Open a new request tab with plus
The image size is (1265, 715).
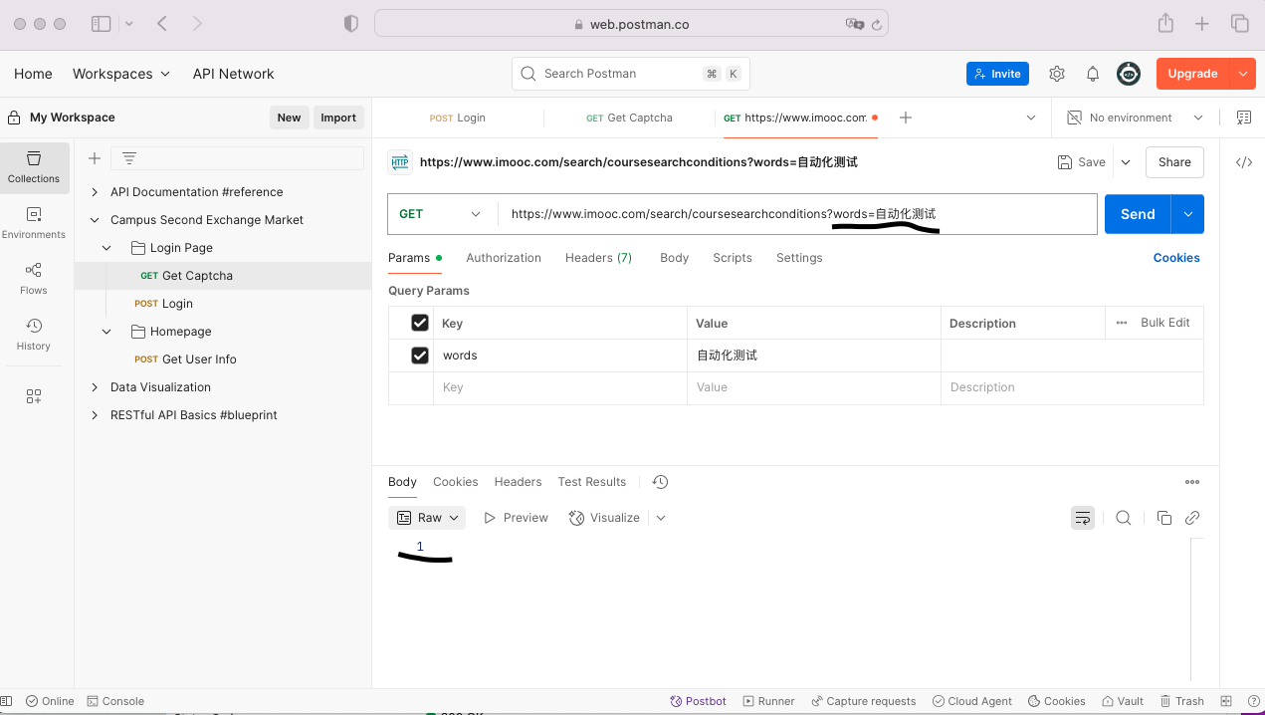point(906,118)
